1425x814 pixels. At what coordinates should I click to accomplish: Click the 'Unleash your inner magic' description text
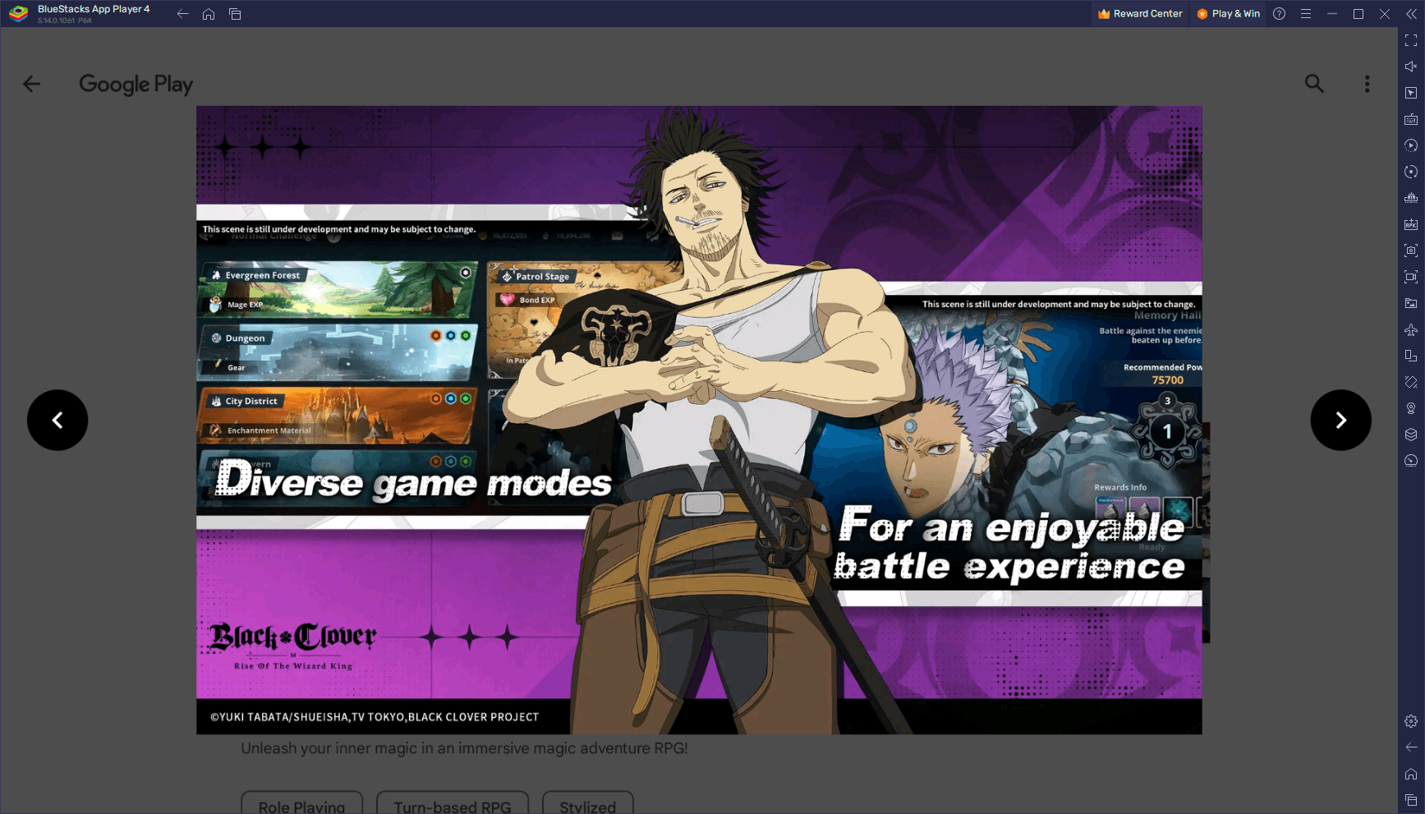464,748
